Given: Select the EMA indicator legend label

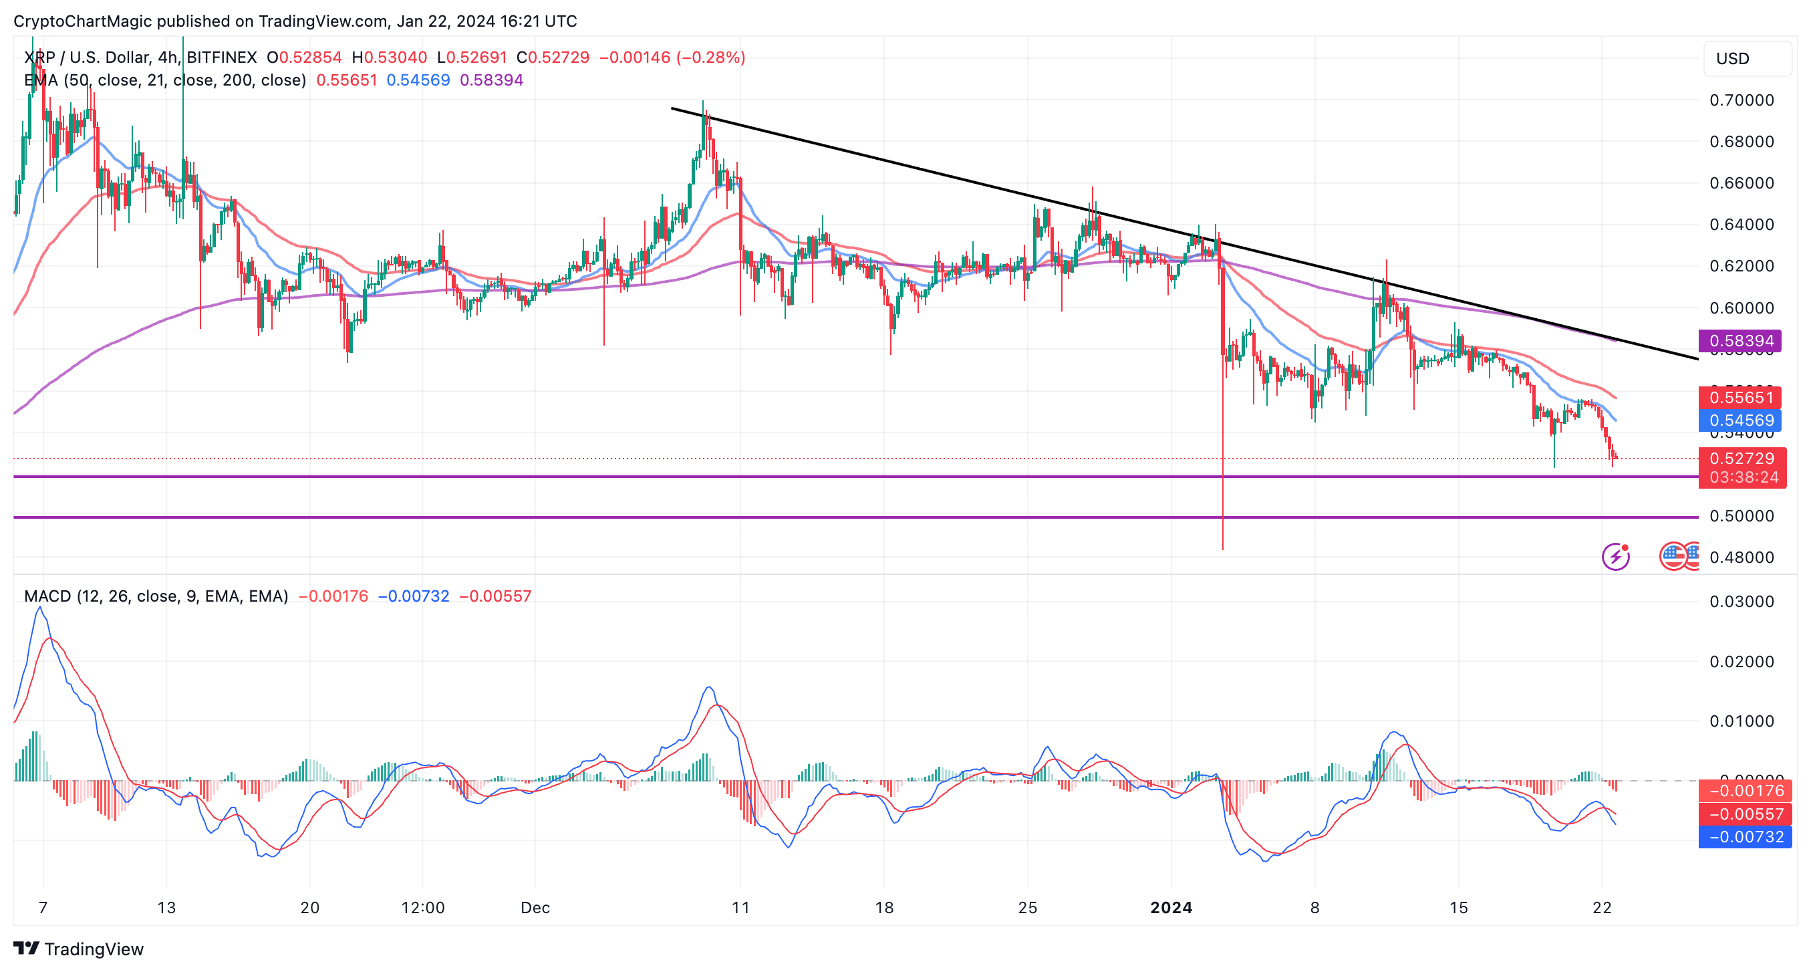Looking at the screenshot, I should pyautogui.click(x=165, y=80).
